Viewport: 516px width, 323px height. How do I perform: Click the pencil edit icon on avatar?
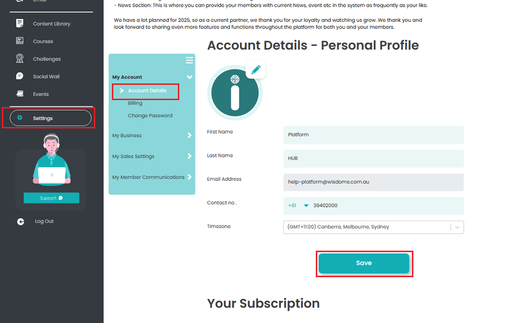tap(256, 70)
